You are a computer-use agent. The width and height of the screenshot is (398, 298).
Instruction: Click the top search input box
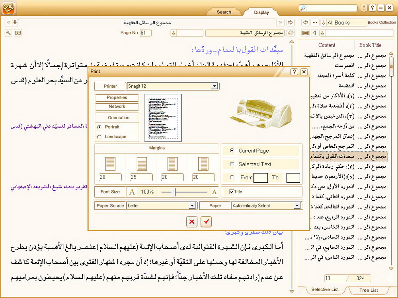(332, 8)
